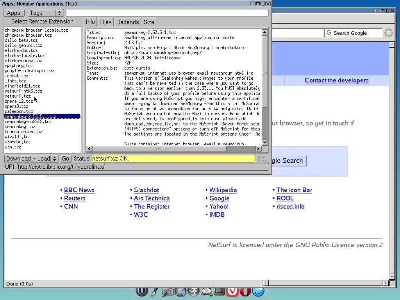Select icecat.tcz in extension list
The image size is (400, 300).
tap(42, 76)
